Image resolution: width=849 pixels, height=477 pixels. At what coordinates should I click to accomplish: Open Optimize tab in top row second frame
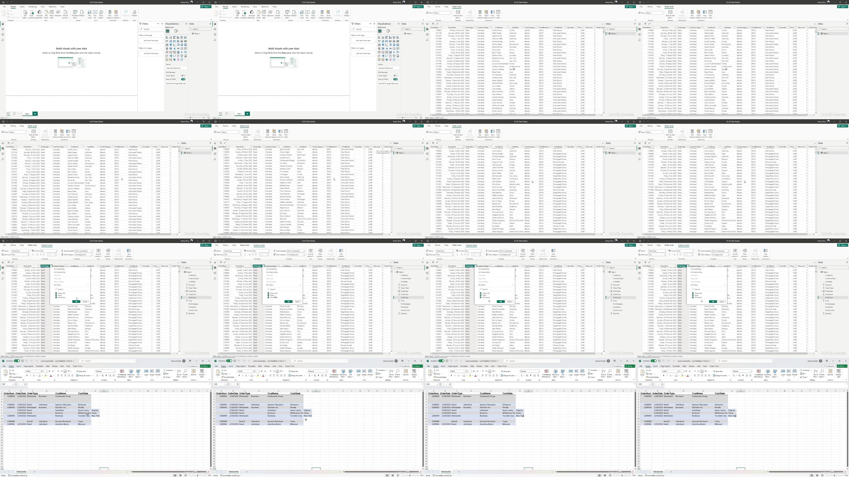click(265, 7)
